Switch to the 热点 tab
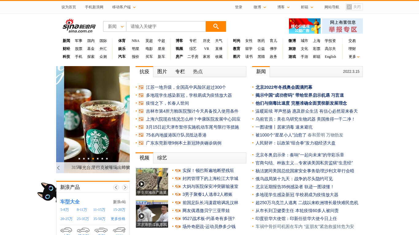419x235 pixels. click(x=198, y=72)
